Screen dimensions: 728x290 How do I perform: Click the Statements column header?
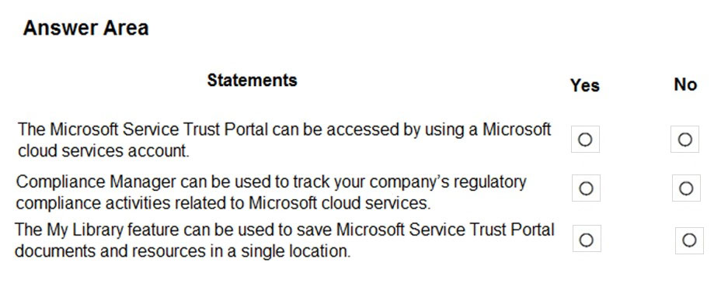[x=252, y=80]
